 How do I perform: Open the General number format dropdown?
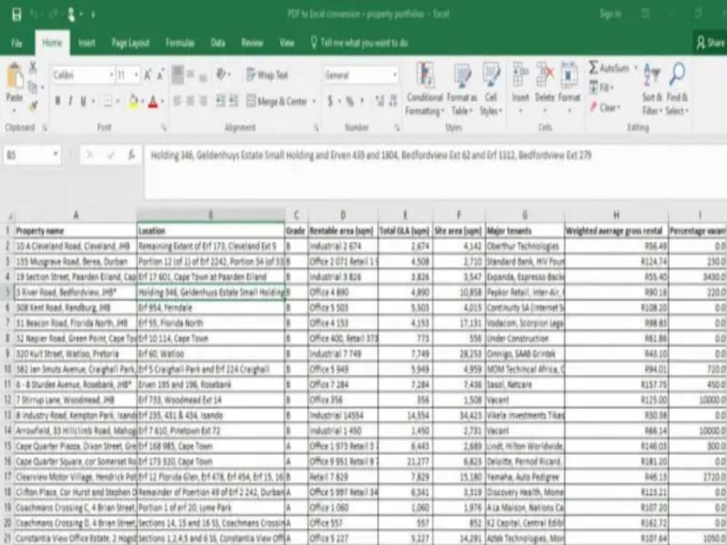pos(394,75)
